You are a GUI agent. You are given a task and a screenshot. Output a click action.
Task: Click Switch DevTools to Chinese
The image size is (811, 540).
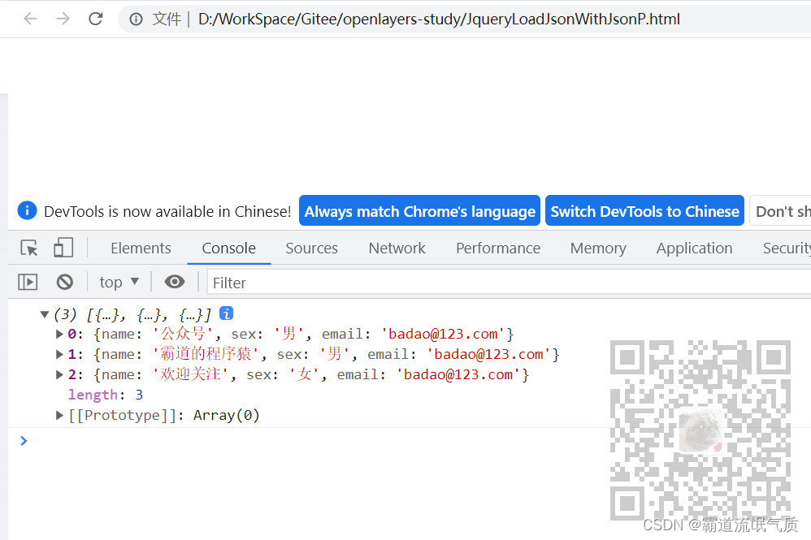click(x=644, y=210)
